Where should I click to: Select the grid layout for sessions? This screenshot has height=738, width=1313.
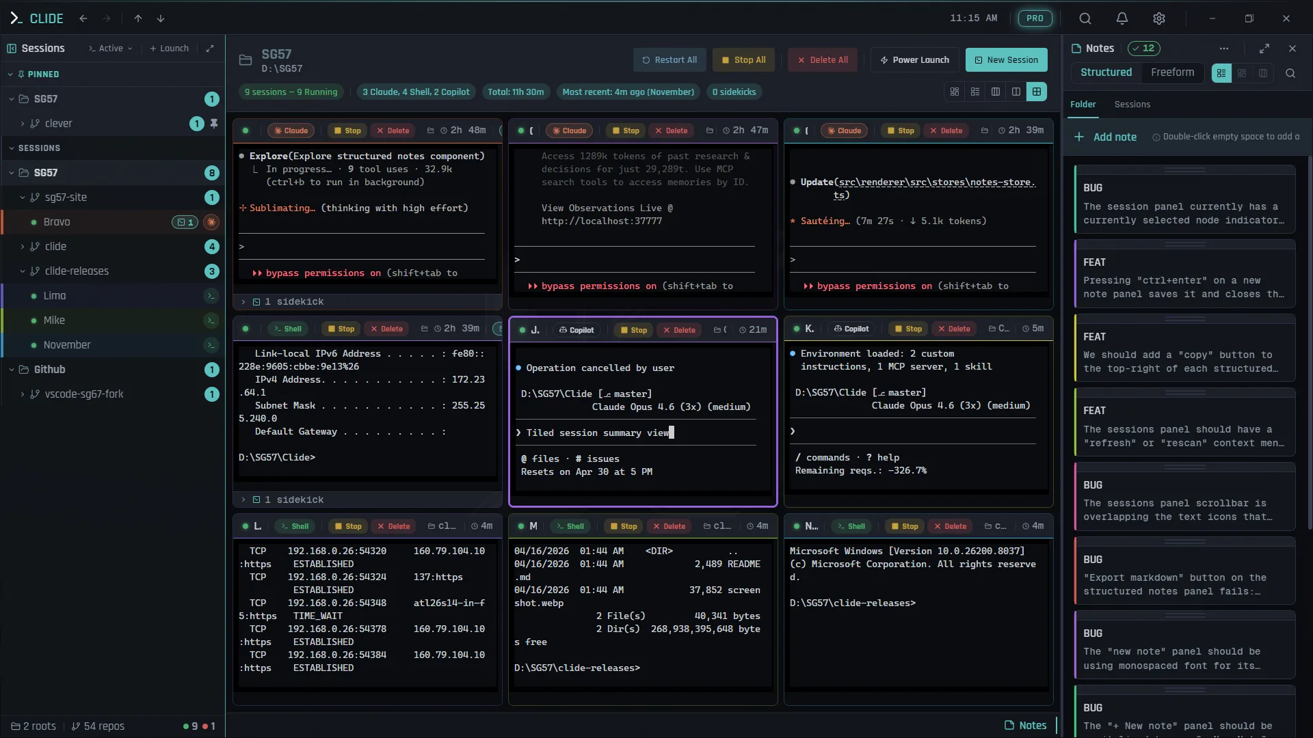(x=1037, y=92)
